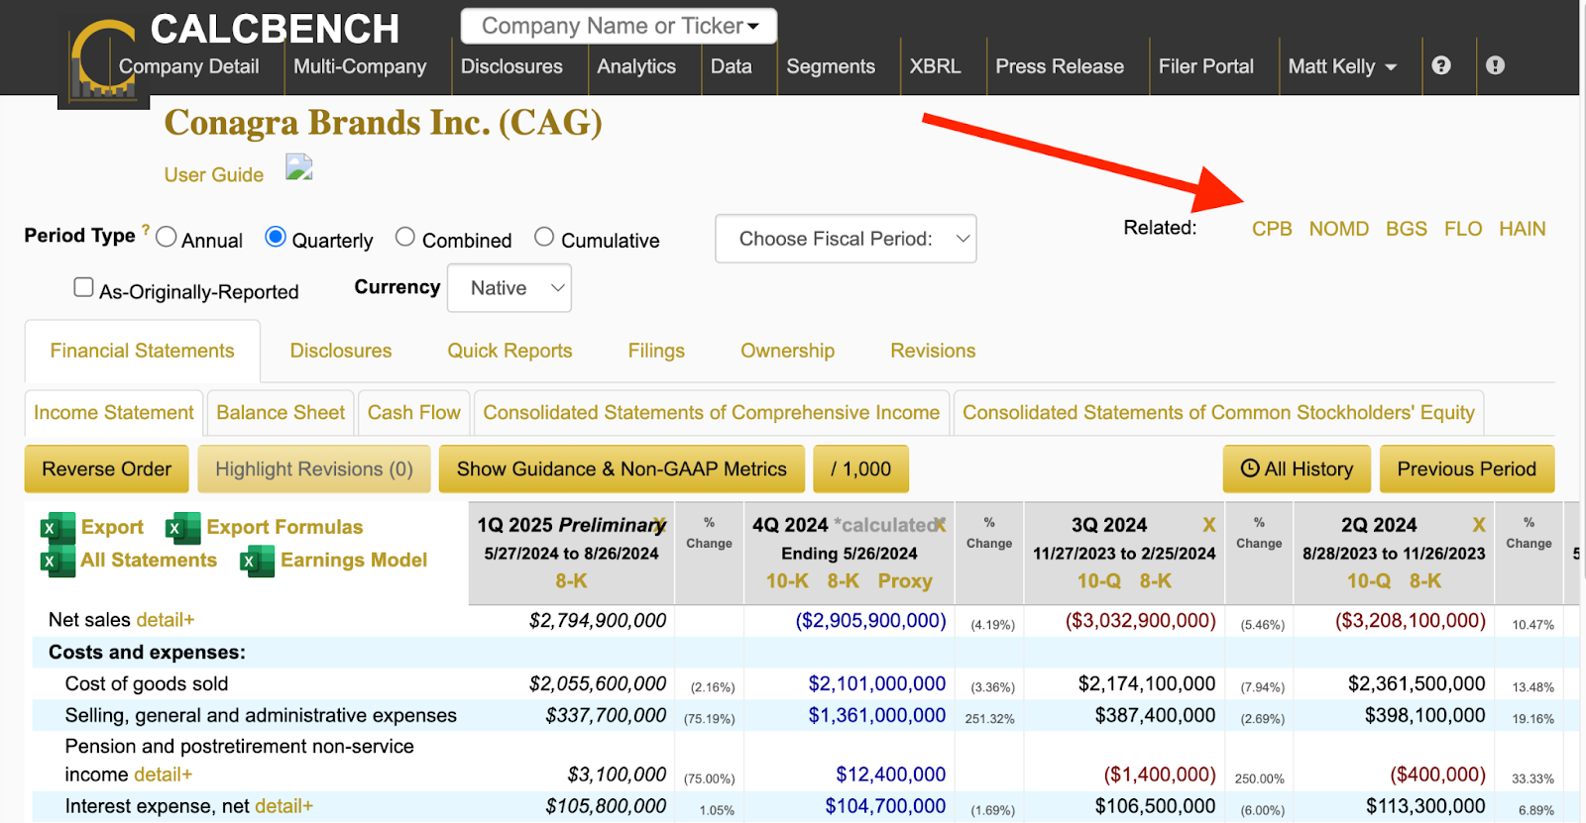
Task: Switch to the Filings tab
Action: [656, 351]
